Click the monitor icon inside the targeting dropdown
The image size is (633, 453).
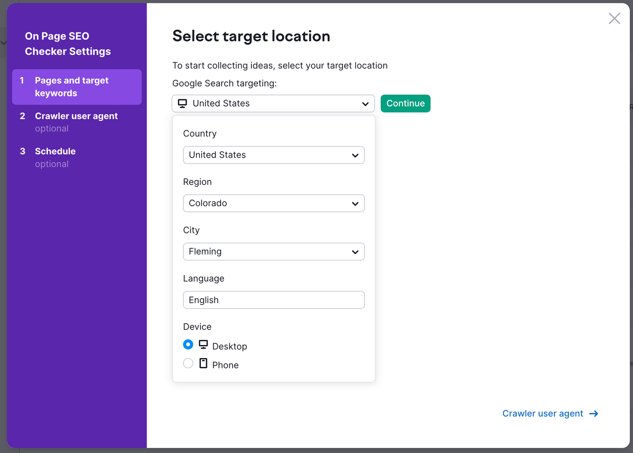182,103
